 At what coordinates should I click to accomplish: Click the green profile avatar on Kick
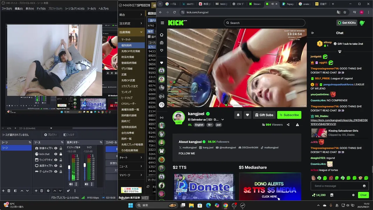coord(362,23)
